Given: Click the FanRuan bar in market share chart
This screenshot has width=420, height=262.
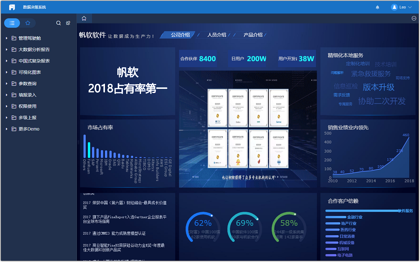Looking at the screenshot, I should pyautogui.click(x=89, y=150).
